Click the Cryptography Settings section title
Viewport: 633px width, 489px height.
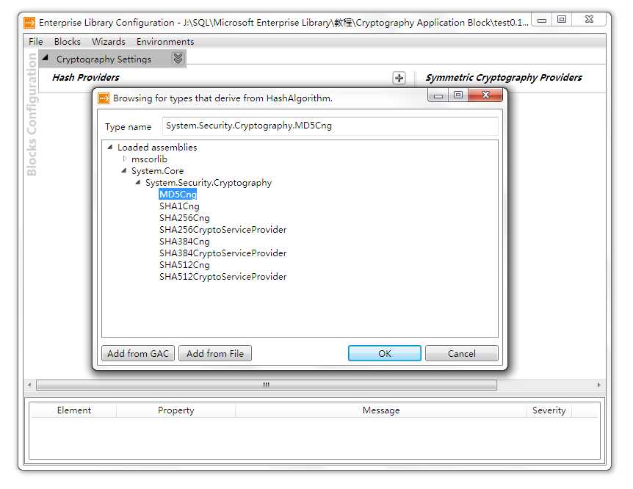click(x=104, y=59)
